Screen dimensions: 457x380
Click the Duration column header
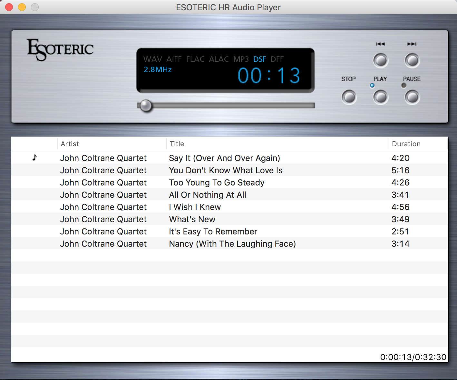pyautogui.click(x=406, y=144)
